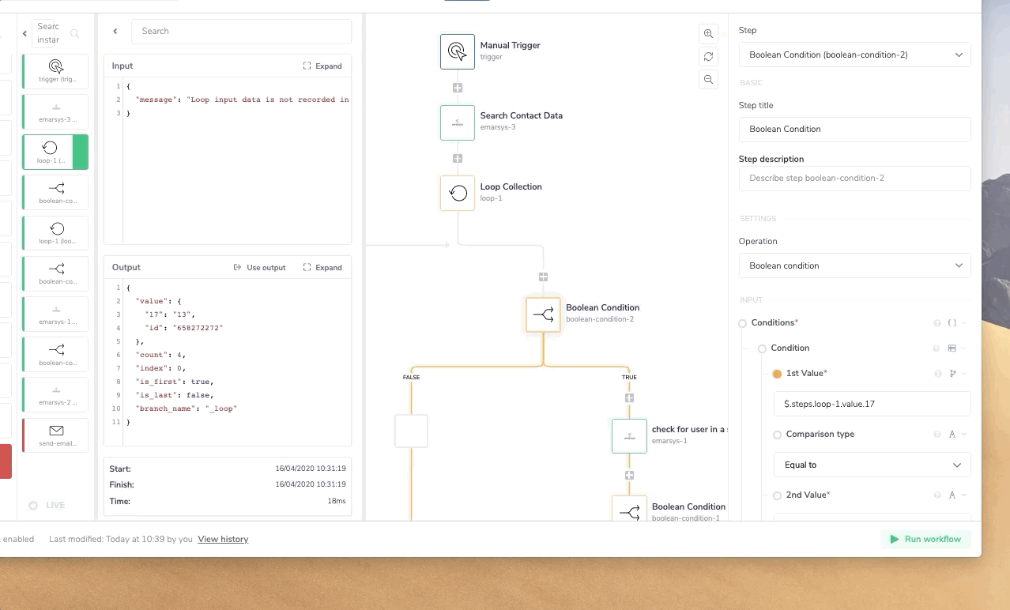This screenshot has width=1010, height=610.
Task: Open the Step selector dropdown
Action: [854, 55]
